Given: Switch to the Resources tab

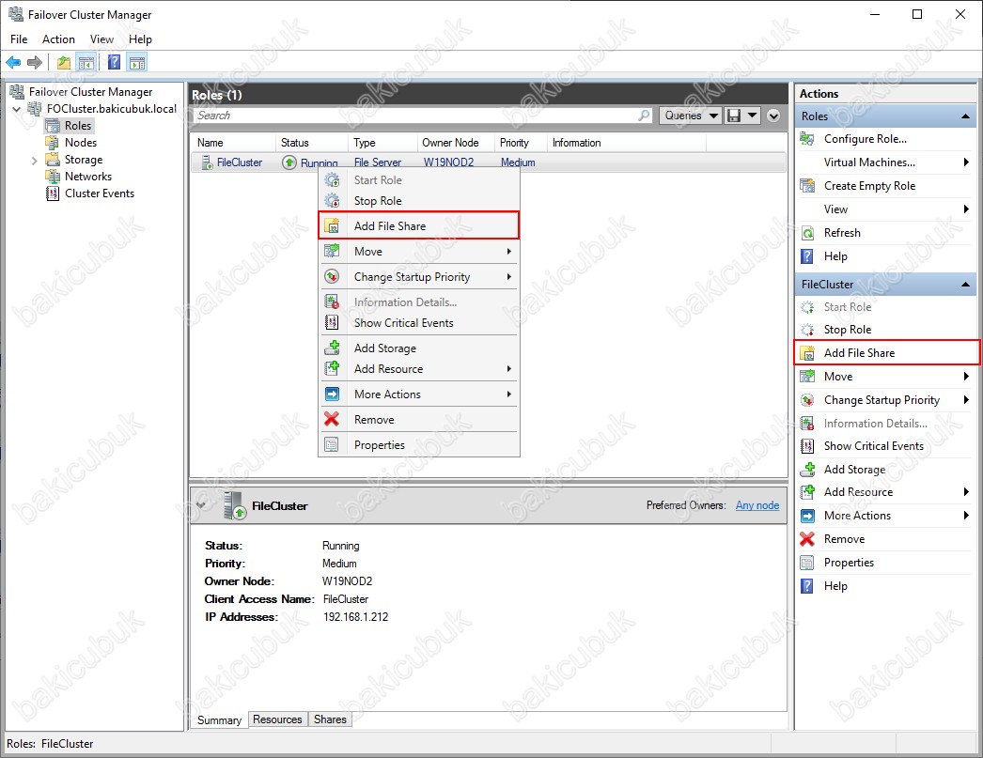Looking at the screenshot, I should tap(277, 719).
